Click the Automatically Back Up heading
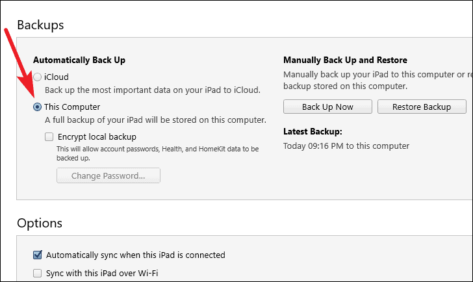The image size is (473, 282). click(79, 60)
